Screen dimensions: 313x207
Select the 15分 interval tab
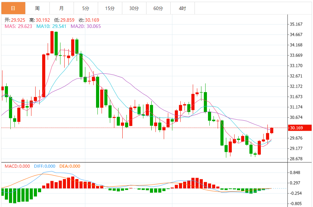[110, 8]
